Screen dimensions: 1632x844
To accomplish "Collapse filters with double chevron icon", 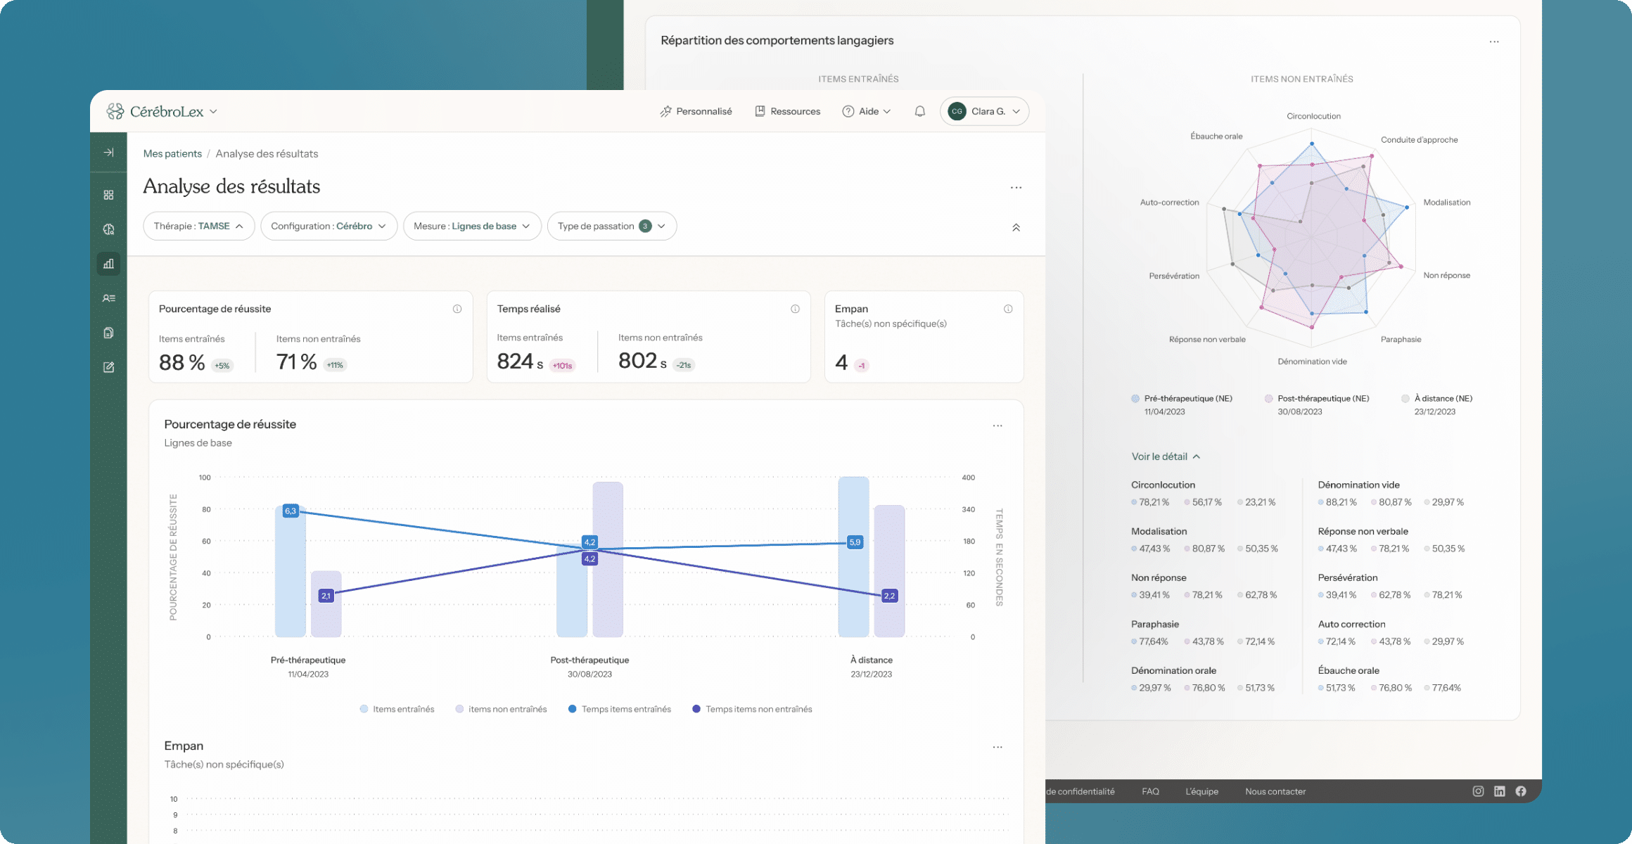I will pos(1016,227).
